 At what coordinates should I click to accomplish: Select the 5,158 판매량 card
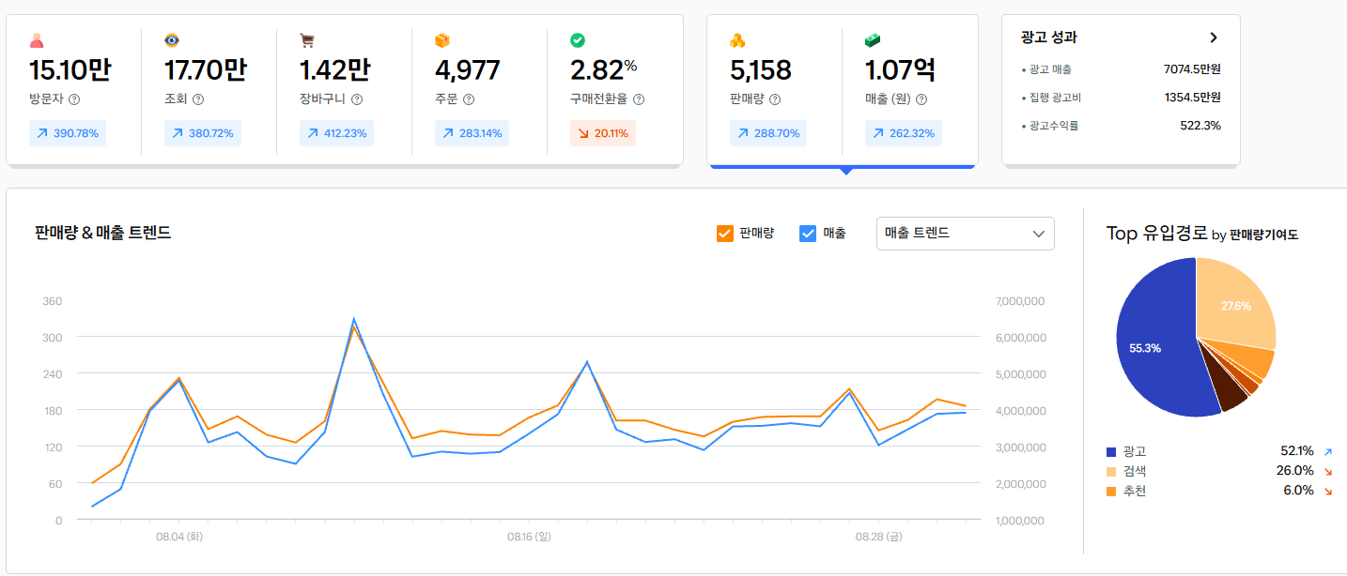tap(774, 90)
